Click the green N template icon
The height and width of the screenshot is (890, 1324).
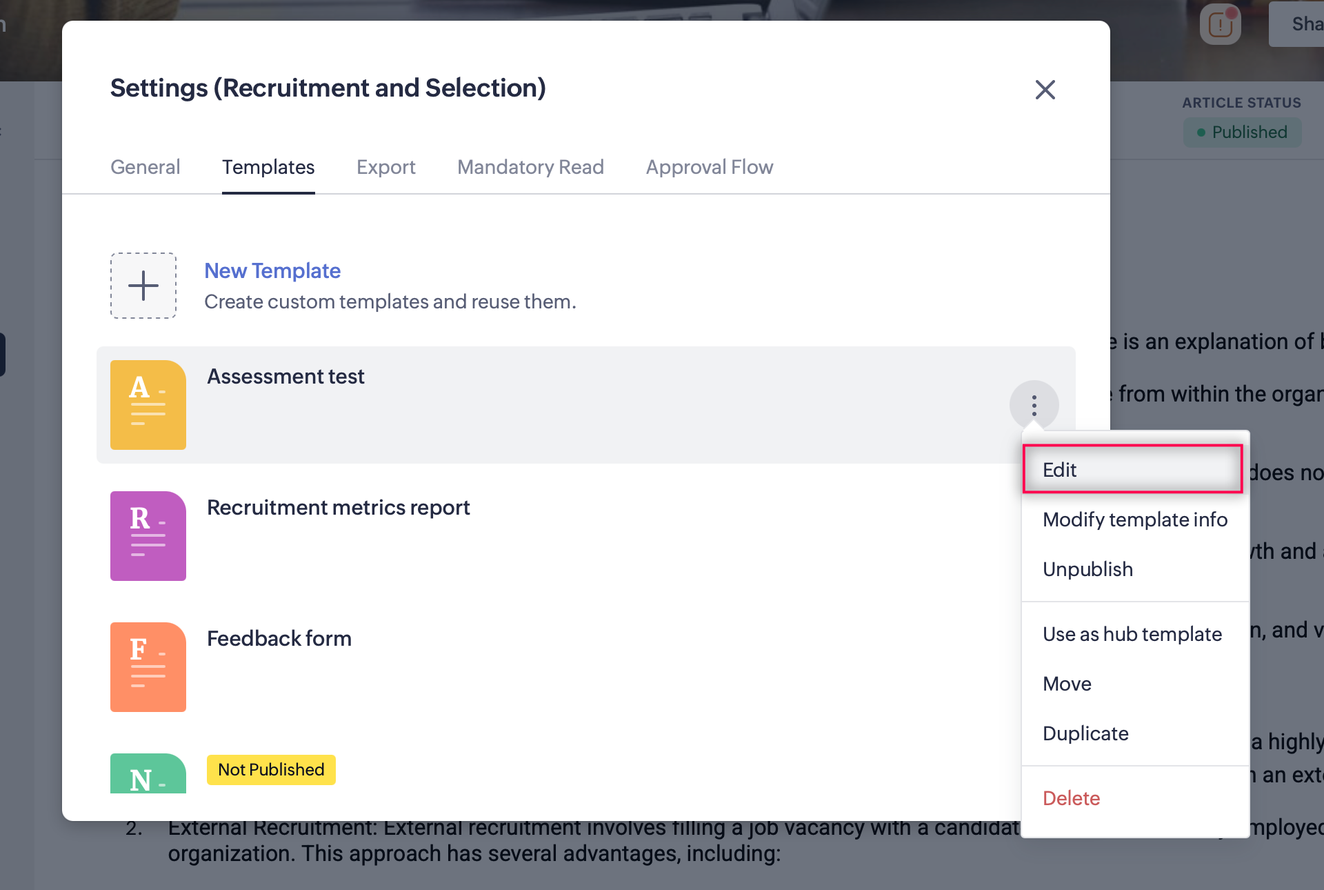(x=148, y=774)
